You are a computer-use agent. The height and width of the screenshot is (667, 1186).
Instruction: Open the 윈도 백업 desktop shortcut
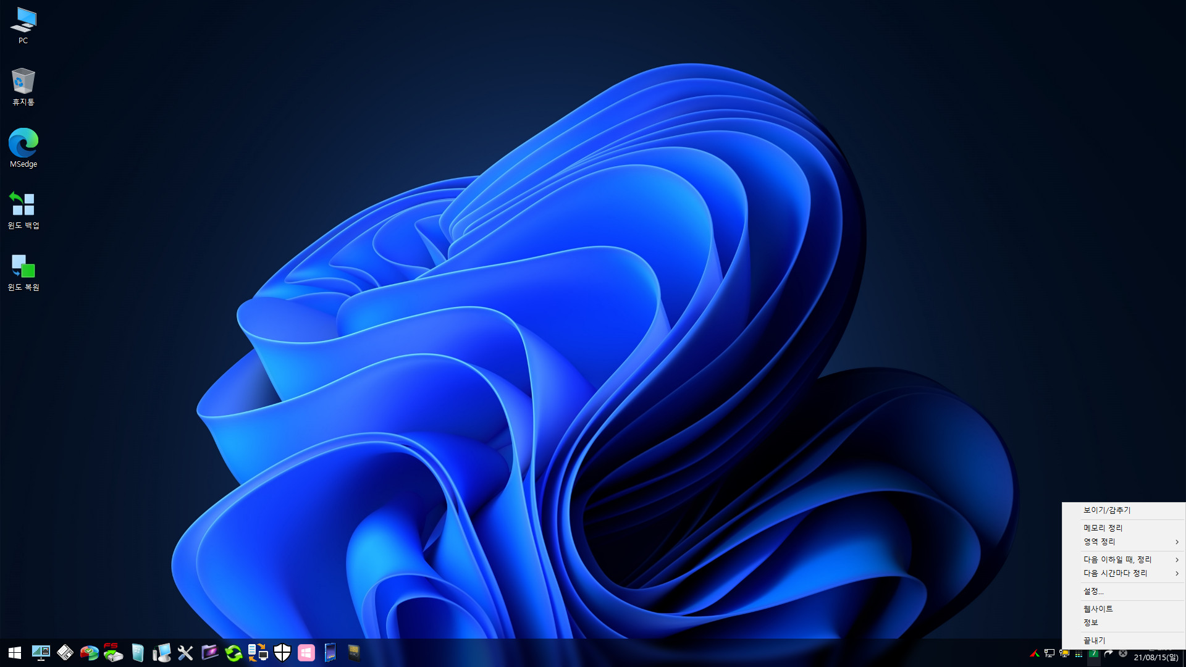[x=23, y=210]
